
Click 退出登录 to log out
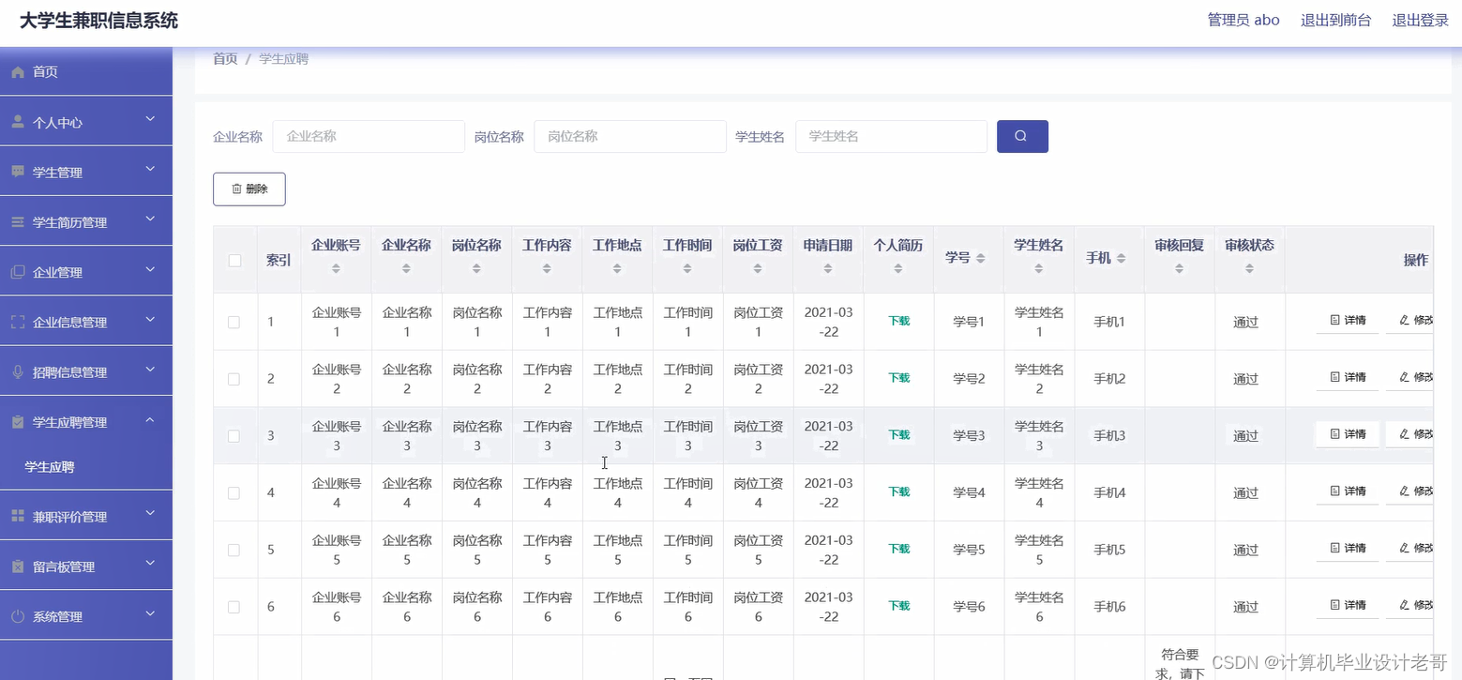(x=1420, y=21)
